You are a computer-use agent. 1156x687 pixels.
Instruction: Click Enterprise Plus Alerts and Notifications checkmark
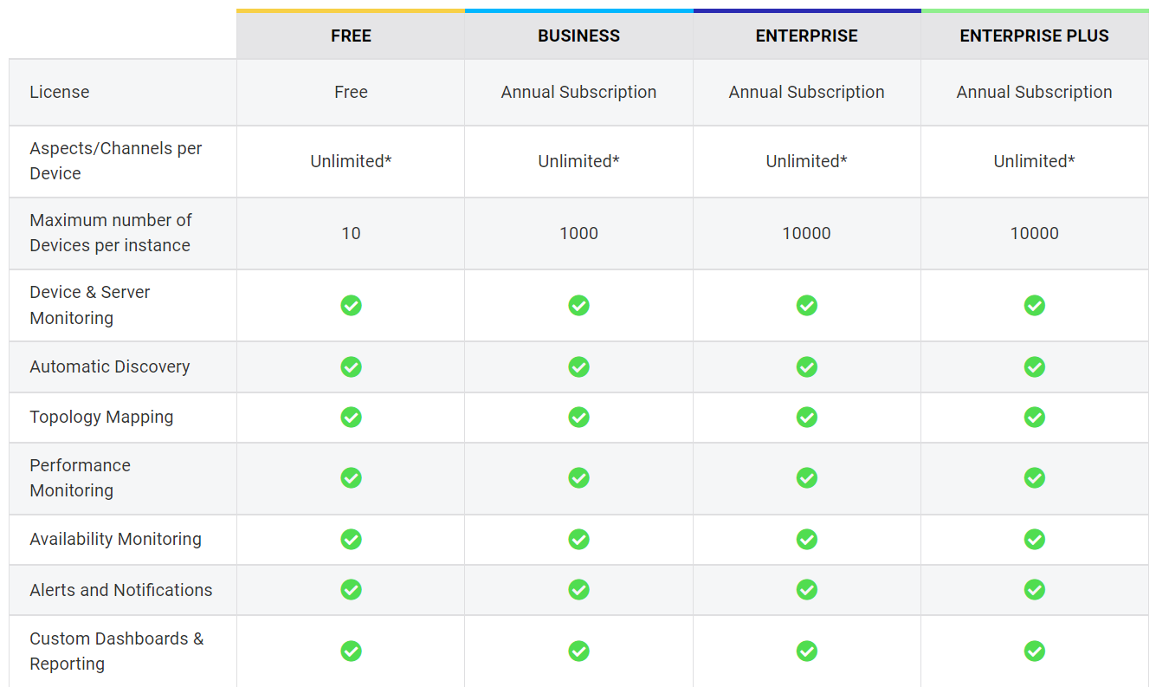coord(1034,590)
